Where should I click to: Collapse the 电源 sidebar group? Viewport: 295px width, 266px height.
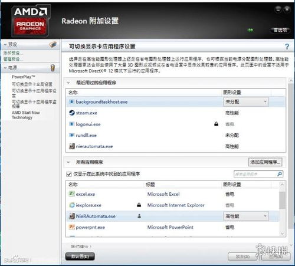[5, 68]
